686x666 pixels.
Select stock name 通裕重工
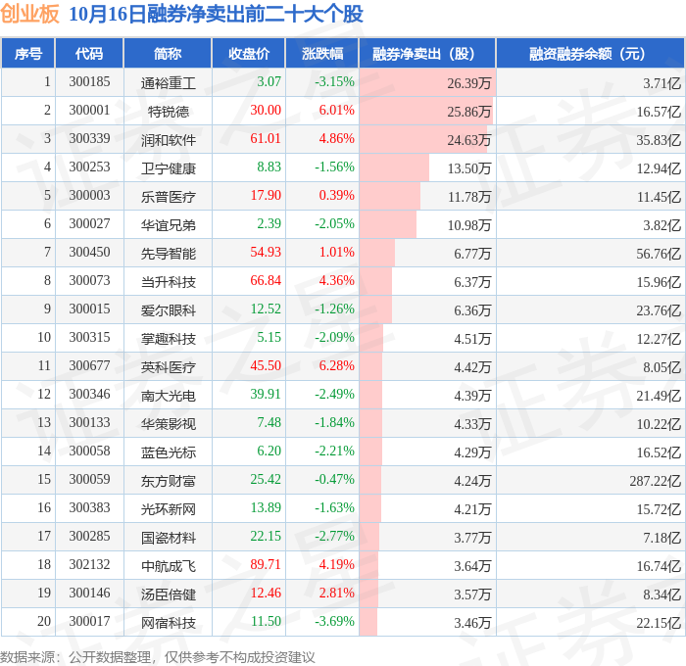point(168,83)
